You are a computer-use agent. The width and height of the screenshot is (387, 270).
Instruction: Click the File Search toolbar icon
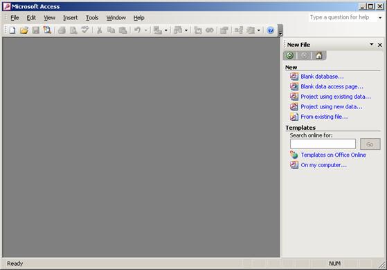(x=47, y=30)
